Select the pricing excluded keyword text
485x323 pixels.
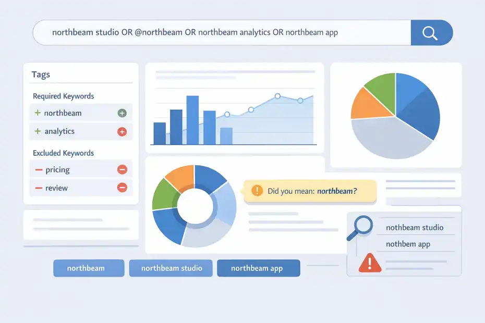tap(57, 170)
